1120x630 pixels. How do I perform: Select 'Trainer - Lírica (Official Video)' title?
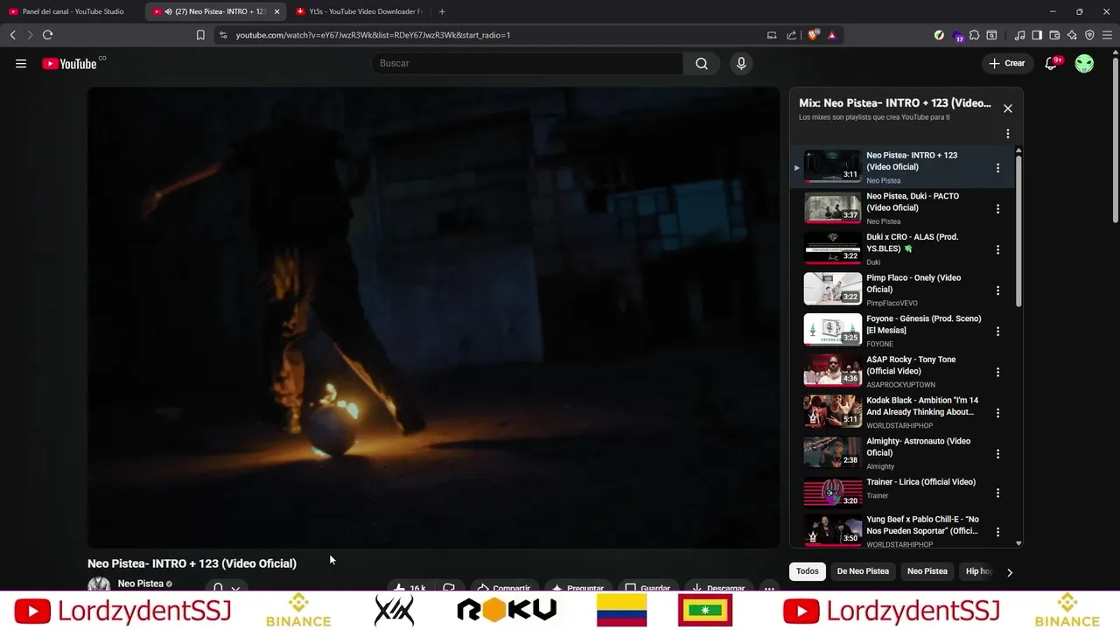tap(920, 482)
